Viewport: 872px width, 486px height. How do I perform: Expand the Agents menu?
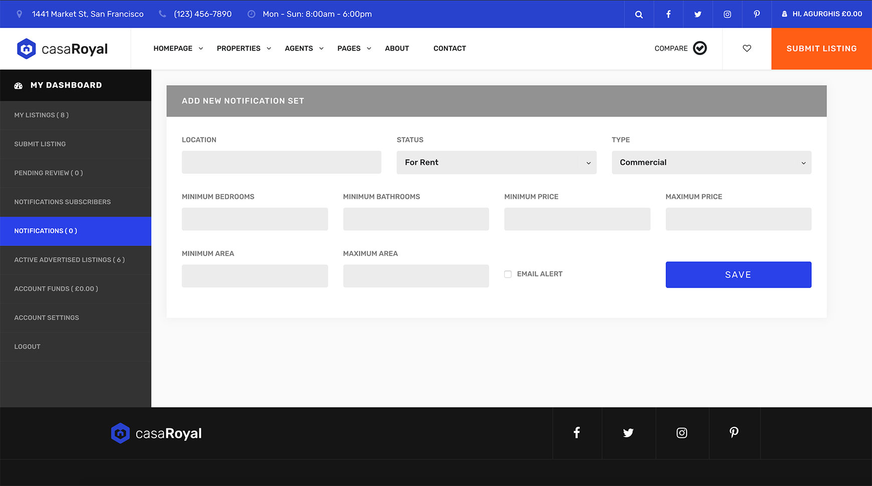[304, 49]
